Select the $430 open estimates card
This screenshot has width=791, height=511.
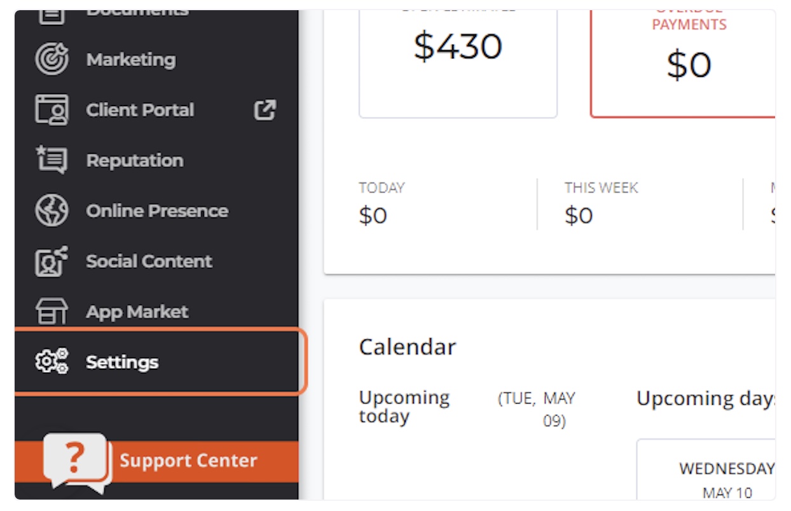tap(458, 63)
